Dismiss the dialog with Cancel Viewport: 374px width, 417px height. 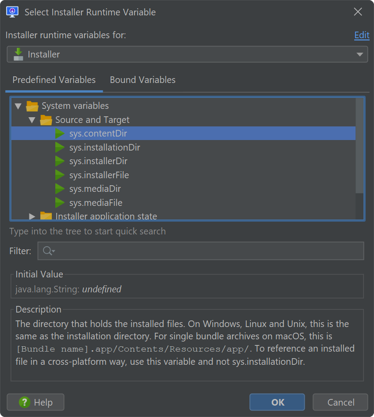pyautogui.click(x=341, y=402)
